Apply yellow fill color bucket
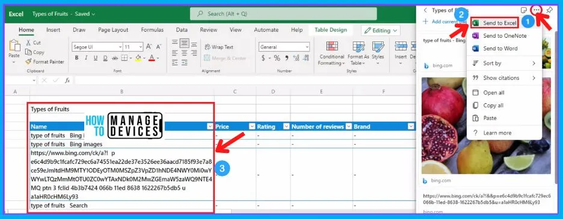 point(138,58)
